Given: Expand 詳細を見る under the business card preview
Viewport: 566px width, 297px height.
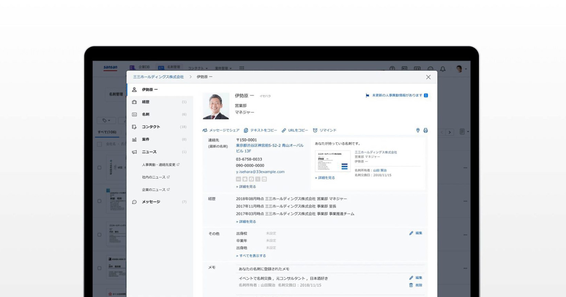Looking at the screenshot, I should [x=325, y=178].
